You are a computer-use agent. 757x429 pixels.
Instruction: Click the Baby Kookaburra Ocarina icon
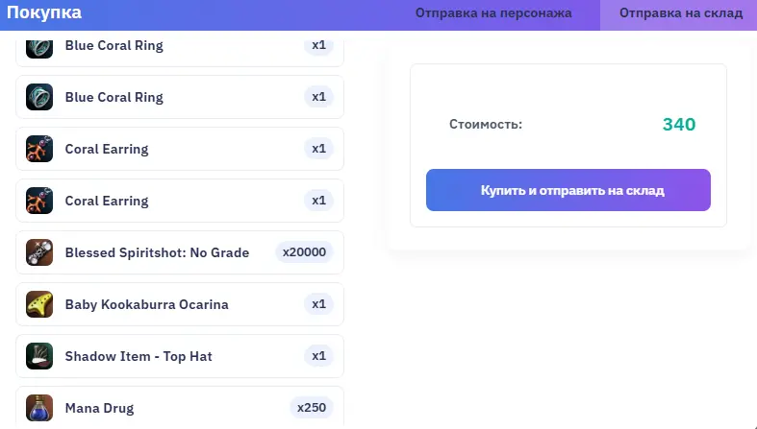(x=39, y=304)
